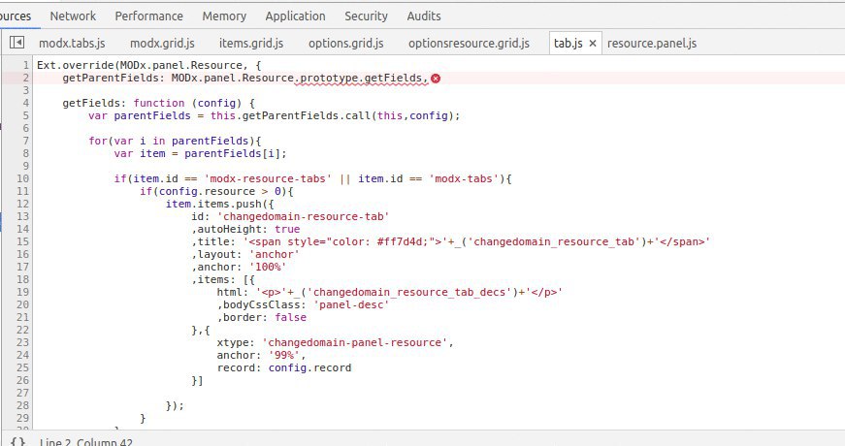Viewport: 845px width, 446px height.
Task: Click 'changedomain_resource_tab_decs' string
Action: pos(409,293)
